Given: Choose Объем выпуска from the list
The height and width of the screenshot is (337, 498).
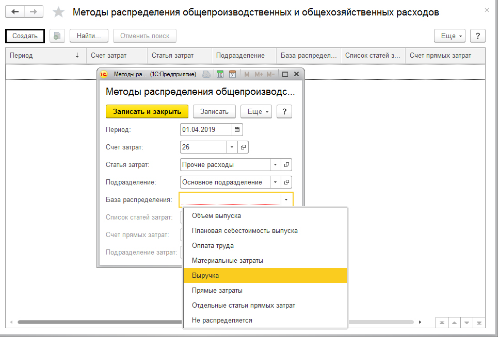Looking at the screenshot, I should (x=265, y=216).
